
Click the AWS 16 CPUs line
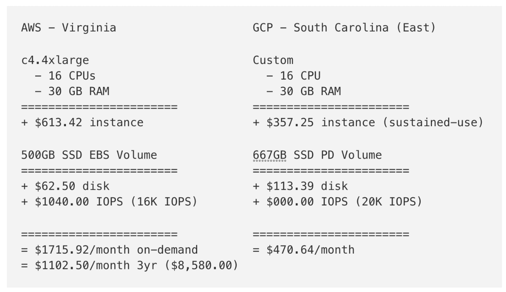65,76
